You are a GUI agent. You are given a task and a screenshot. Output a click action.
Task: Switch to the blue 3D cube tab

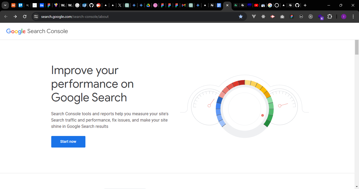(x=84, y=5)
